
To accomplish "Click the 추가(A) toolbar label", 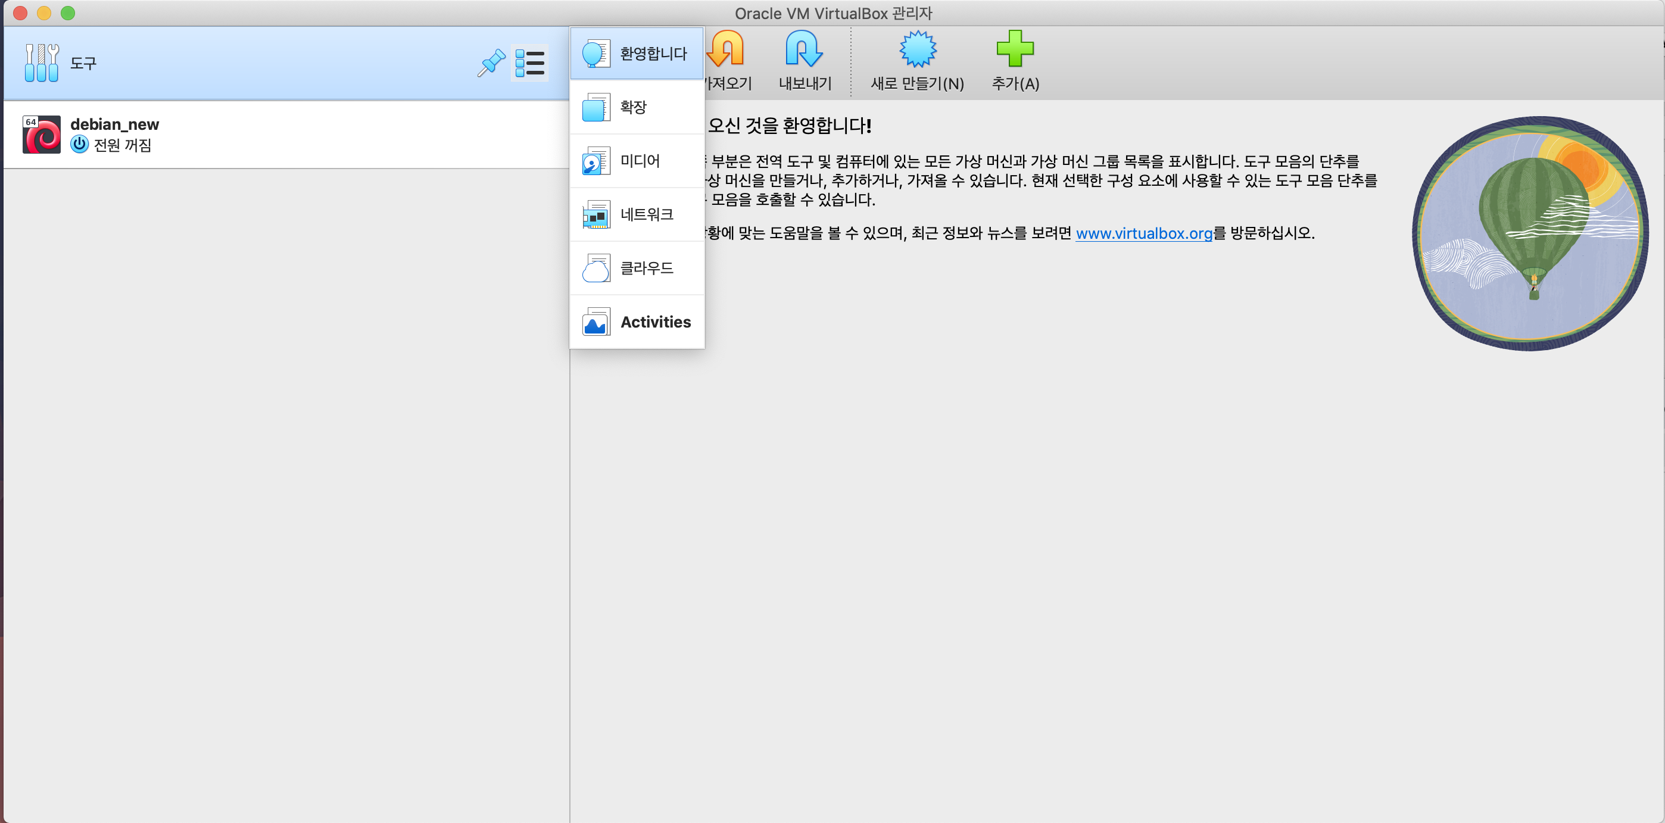I will click(1015, 83).
